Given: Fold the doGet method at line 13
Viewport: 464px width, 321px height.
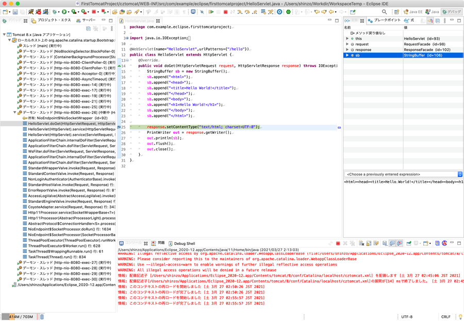Looking at the screenshot, I should tap(127, 60).
